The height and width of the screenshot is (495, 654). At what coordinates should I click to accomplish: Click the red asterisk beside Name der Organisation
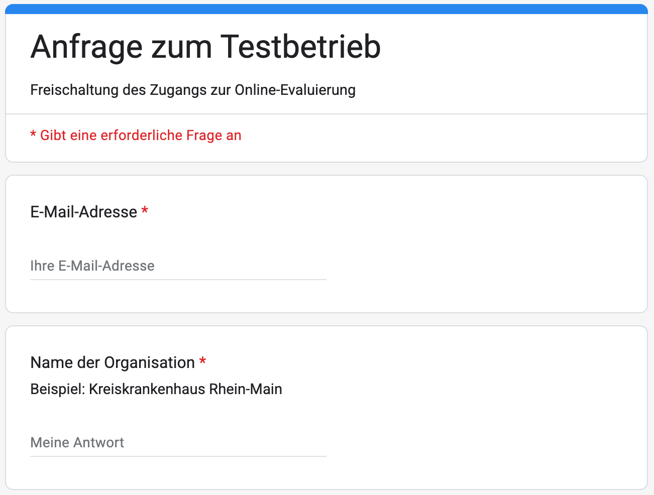(x=202, y=361)
